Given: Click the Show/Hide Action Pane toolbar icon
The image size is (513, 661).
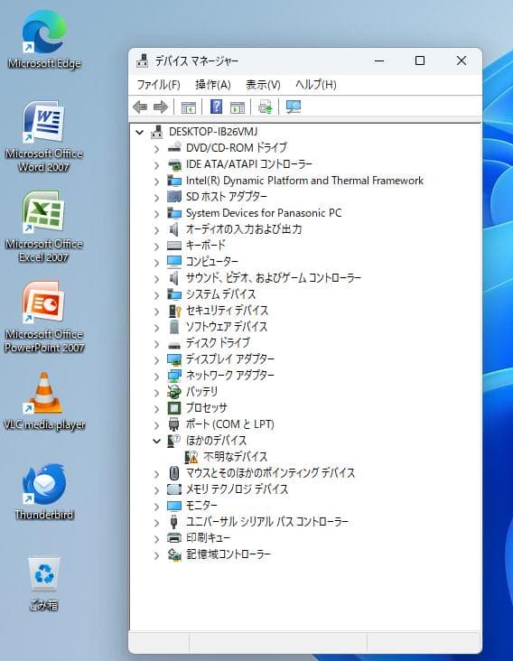Looking at the screenshot, I should [238, 107].
